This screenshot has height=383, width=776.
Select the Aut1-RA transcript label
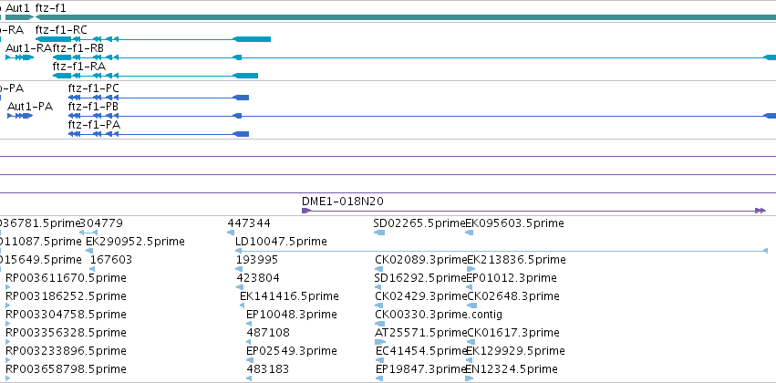(28, 48)
